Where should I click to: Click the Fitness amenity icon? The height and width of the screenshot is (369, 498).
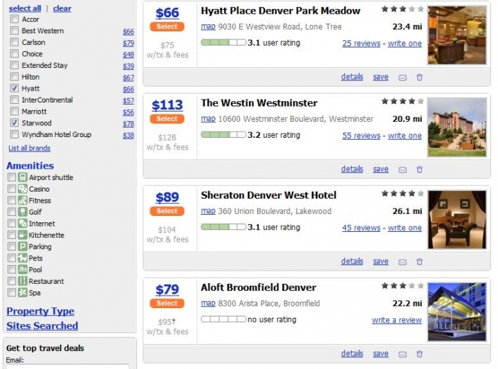23,200
